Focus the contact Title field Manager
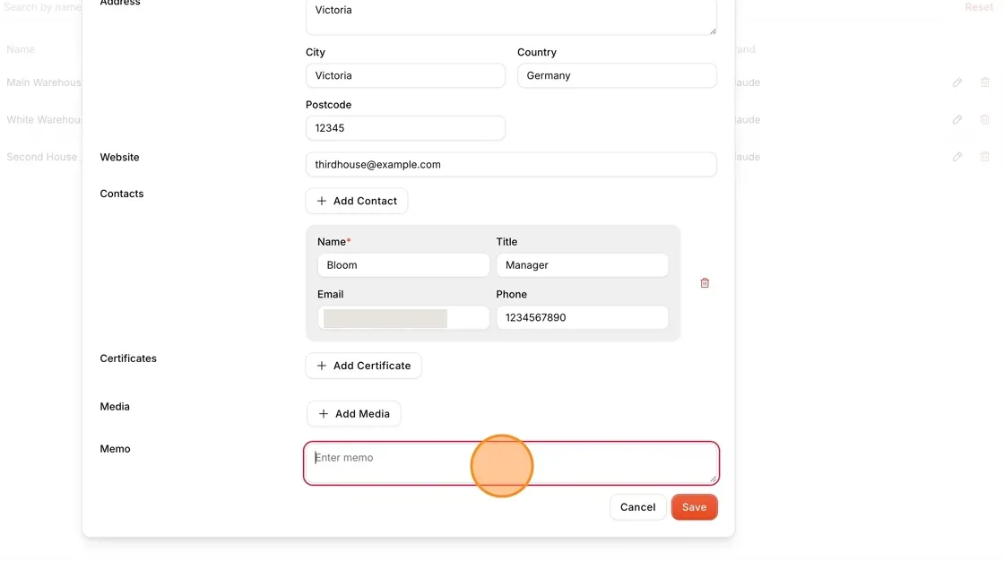 582,265
